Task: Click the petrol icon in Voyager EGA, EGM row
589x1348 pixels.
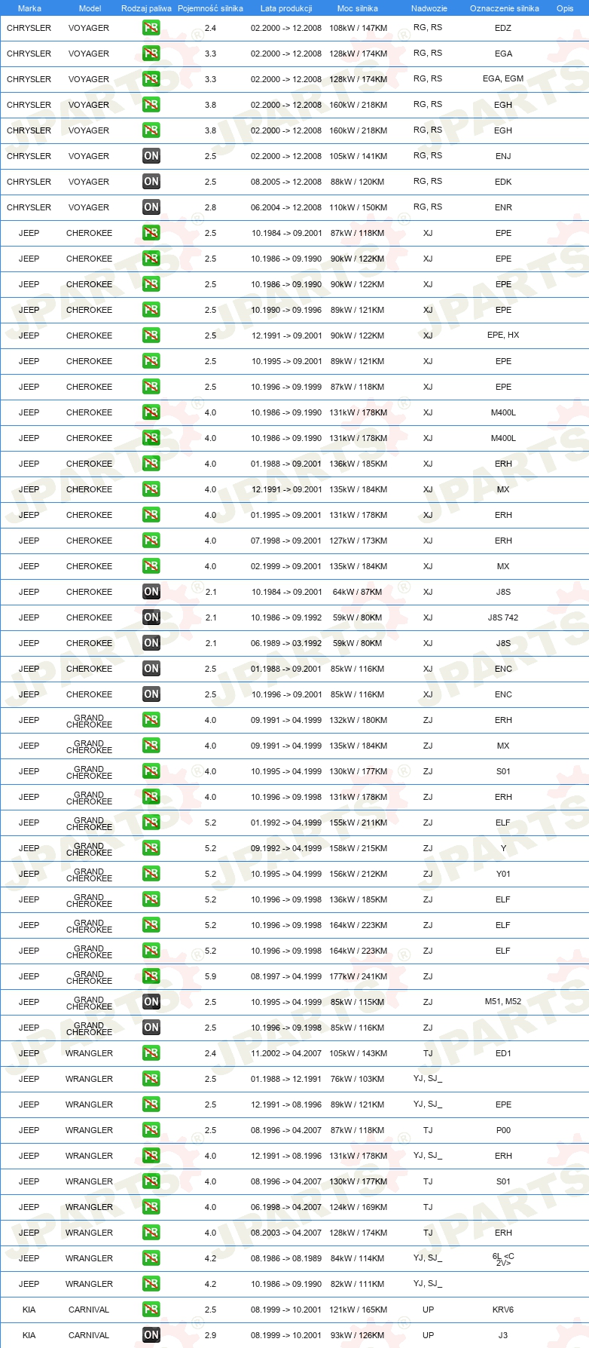Action: 151,79
